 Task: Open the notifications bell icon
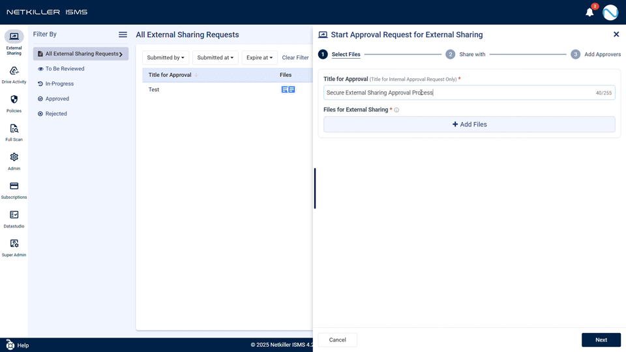pos(589,12)
